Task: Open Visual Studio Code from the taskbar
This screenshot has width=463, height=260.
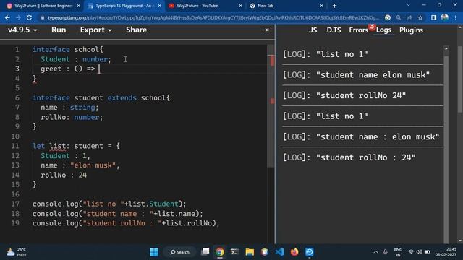Action: pos(279,252)
